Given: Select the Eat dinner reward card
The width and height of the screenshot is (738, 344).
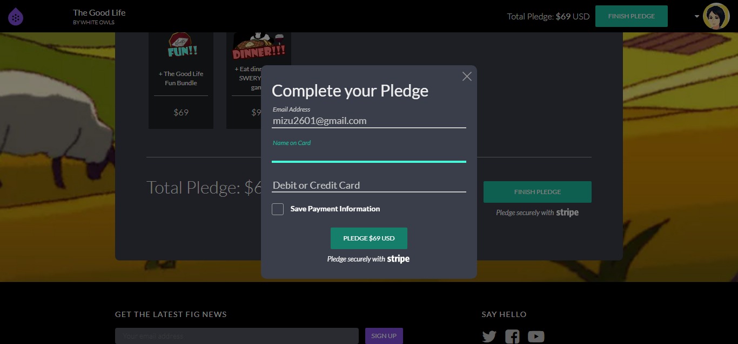Looking at the screenshot, I should coord(243,80).
